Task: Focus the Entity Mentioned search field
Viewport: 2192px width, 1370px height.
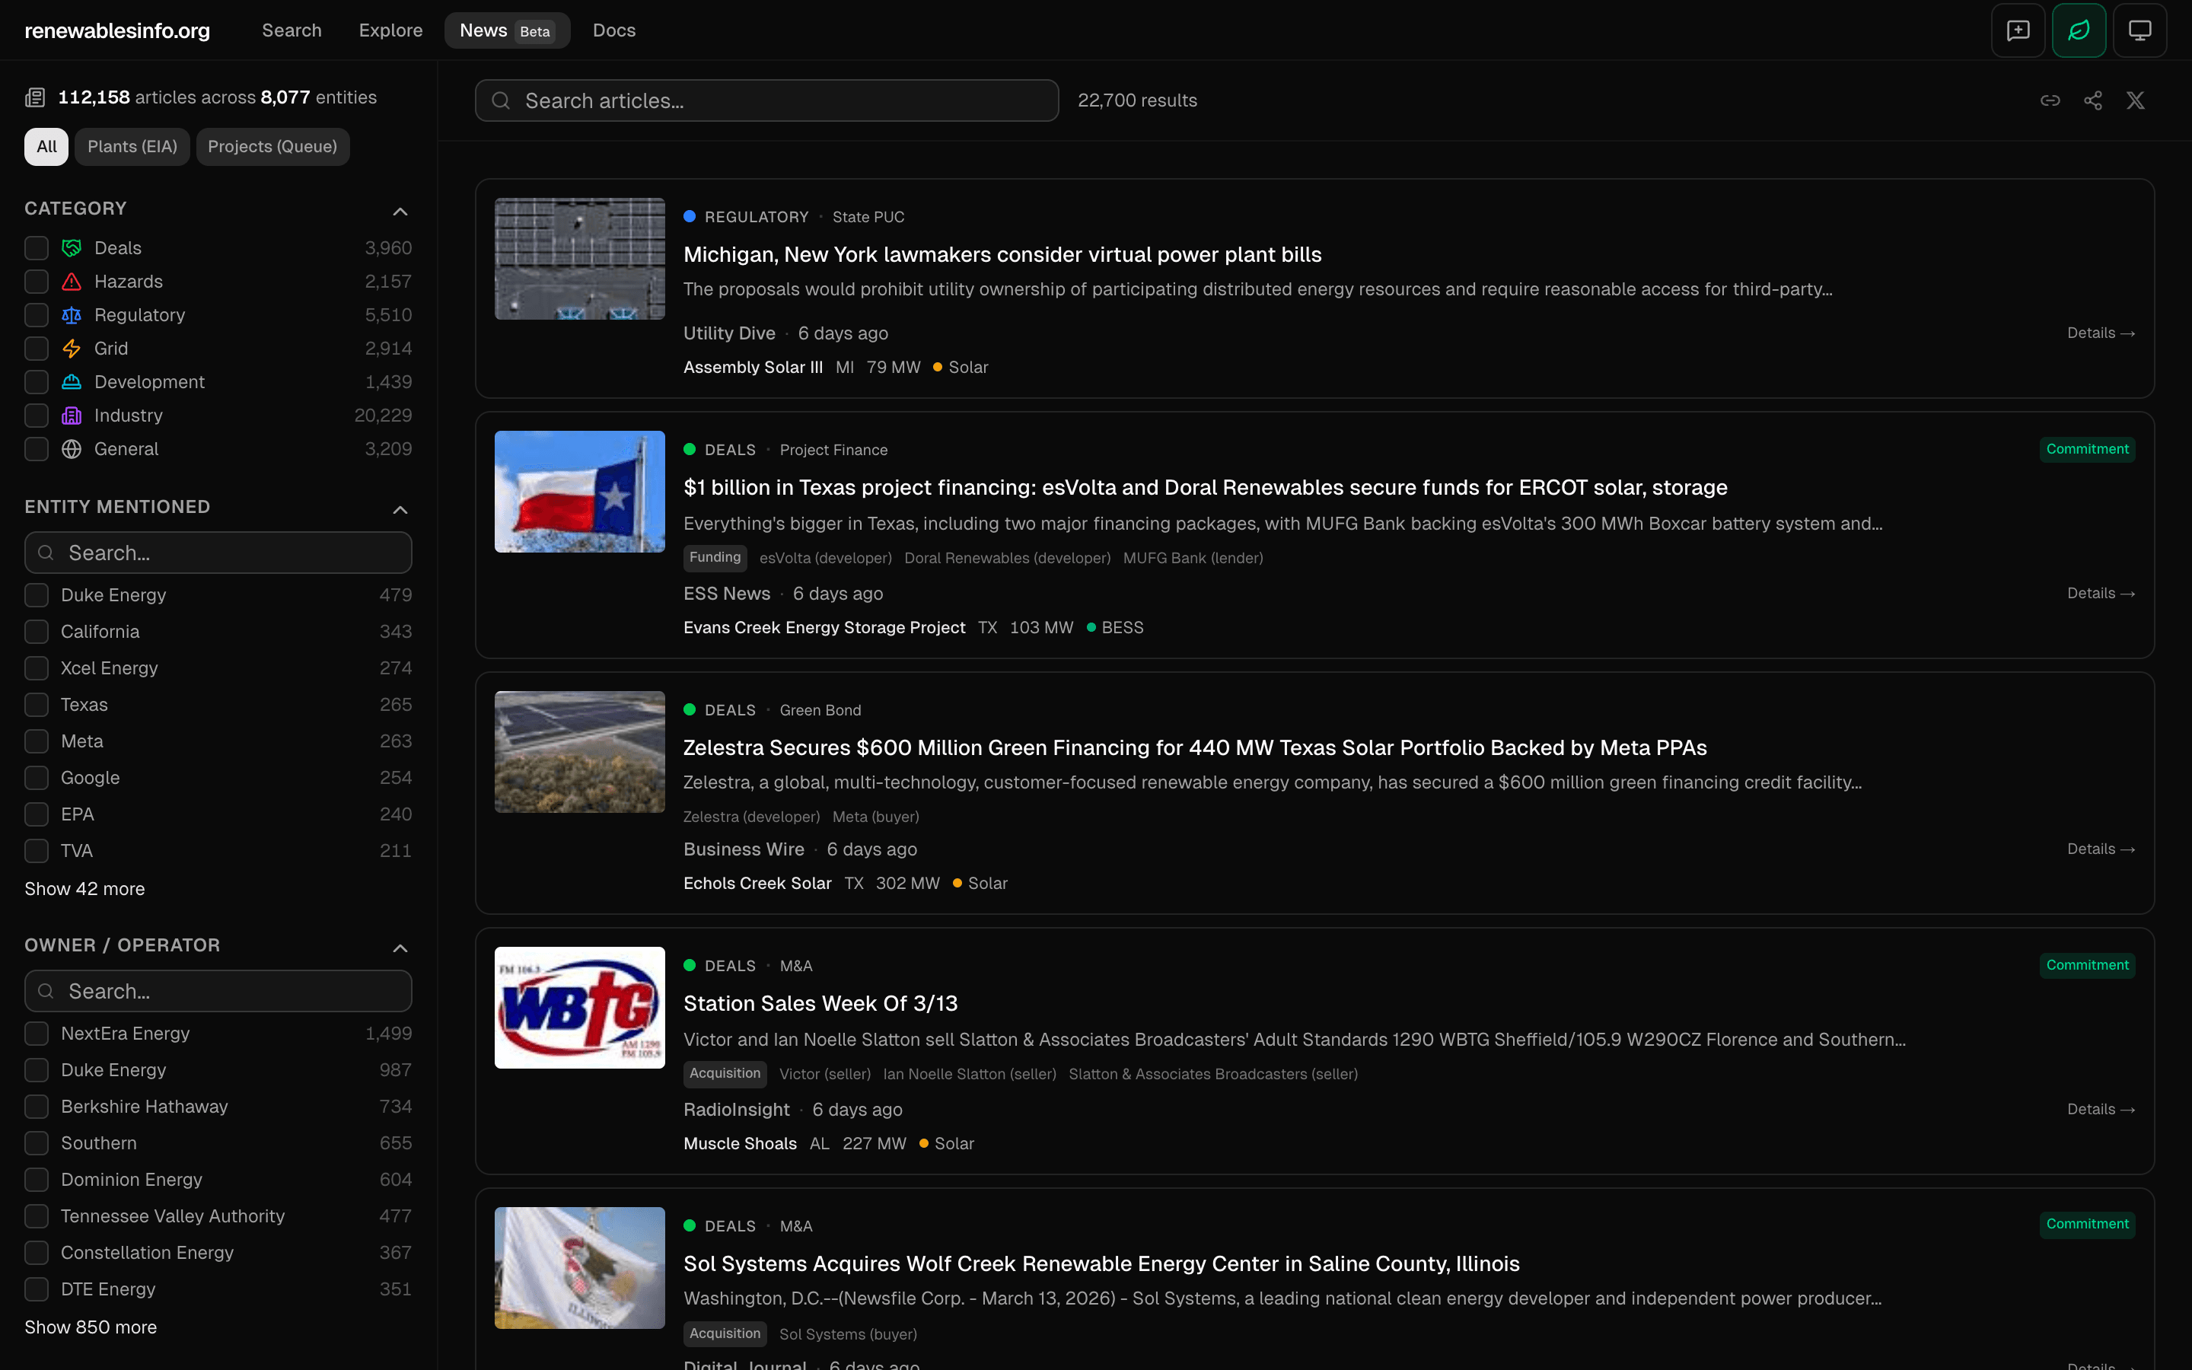Action: [x=218, y=553]
